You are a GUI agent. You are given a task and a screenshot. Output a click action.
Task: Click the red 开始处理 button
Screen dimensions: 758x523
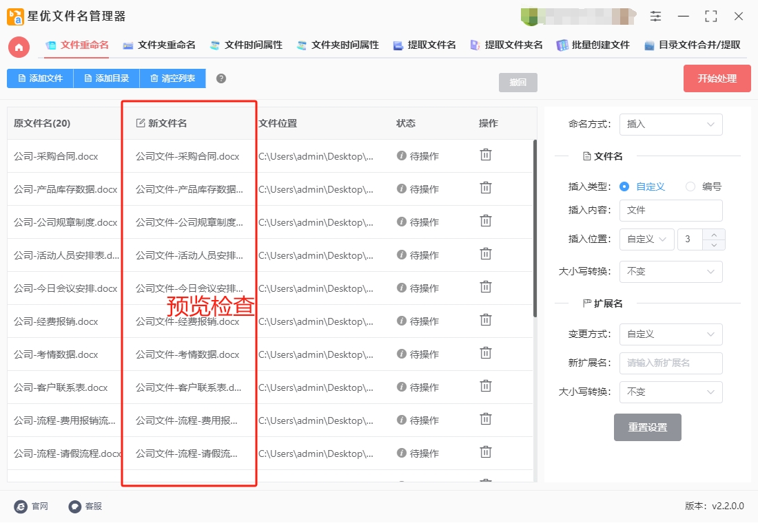click(x=717, y=78)
